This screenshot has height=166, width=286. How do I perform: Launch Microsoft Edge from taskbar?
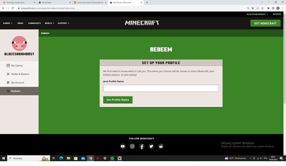[x=61, y=158]
